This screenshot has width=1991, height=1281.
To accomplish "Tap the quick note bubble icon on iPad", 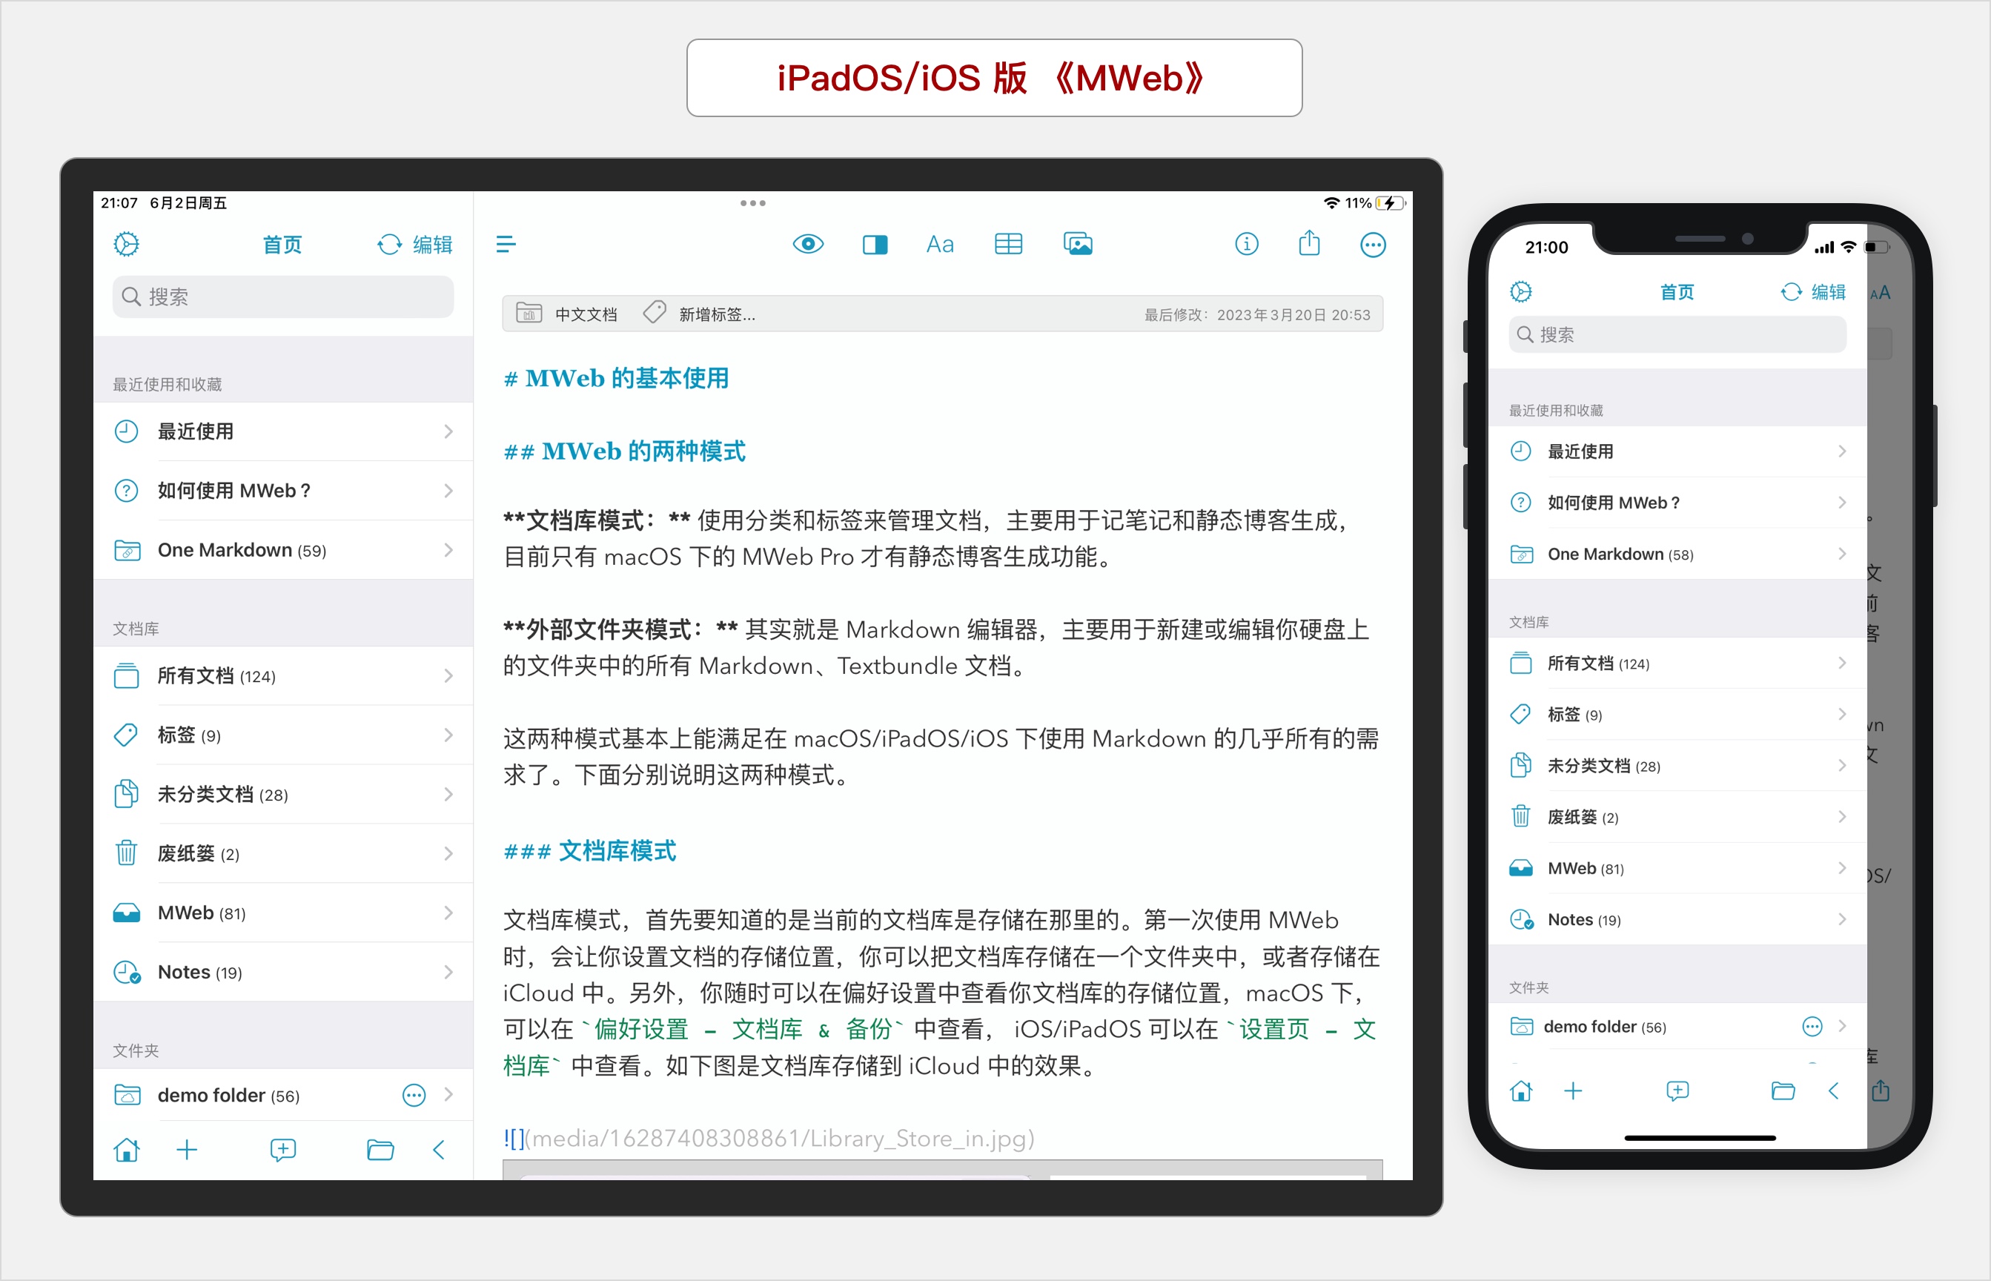I will tap(282, 1150).
